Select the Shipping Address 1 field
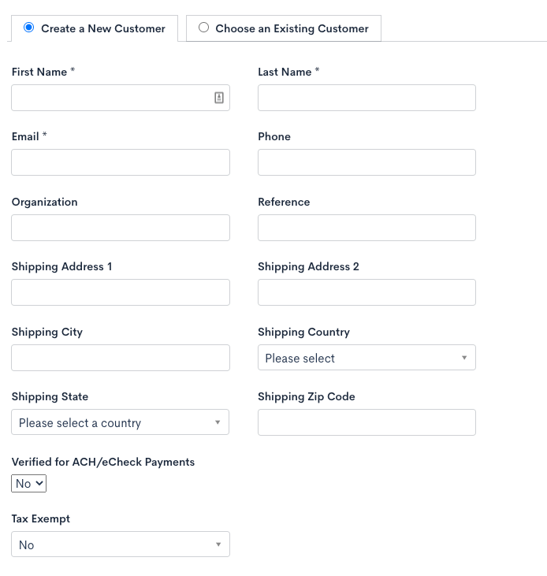 click(120, 292)
